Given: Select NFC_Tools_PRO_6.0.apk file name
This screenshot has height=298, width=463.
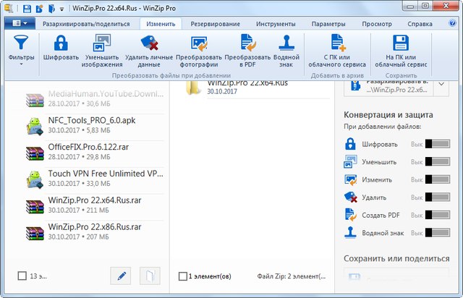Looking at the screenshot, I should [x=92, y=121].
